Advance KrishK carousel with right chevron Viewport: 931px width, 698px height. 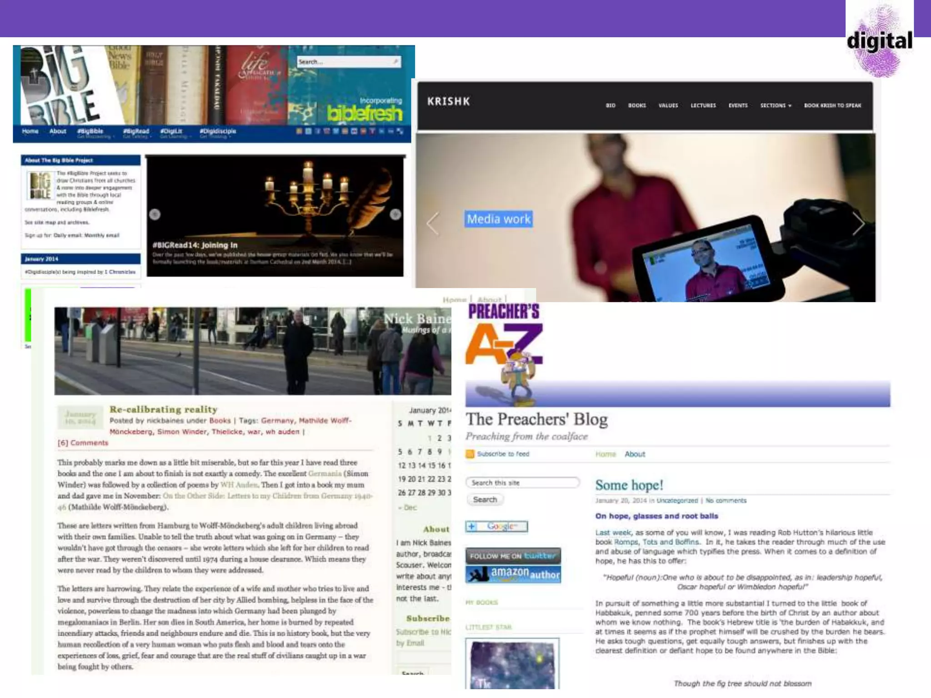pos(858,224)
